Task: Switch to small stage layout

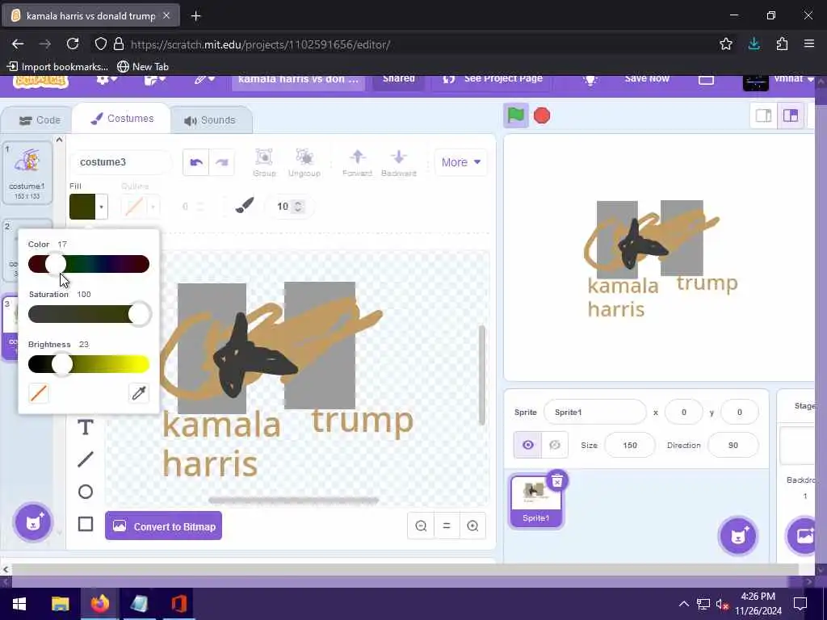Action: click(x=764, y=115)
